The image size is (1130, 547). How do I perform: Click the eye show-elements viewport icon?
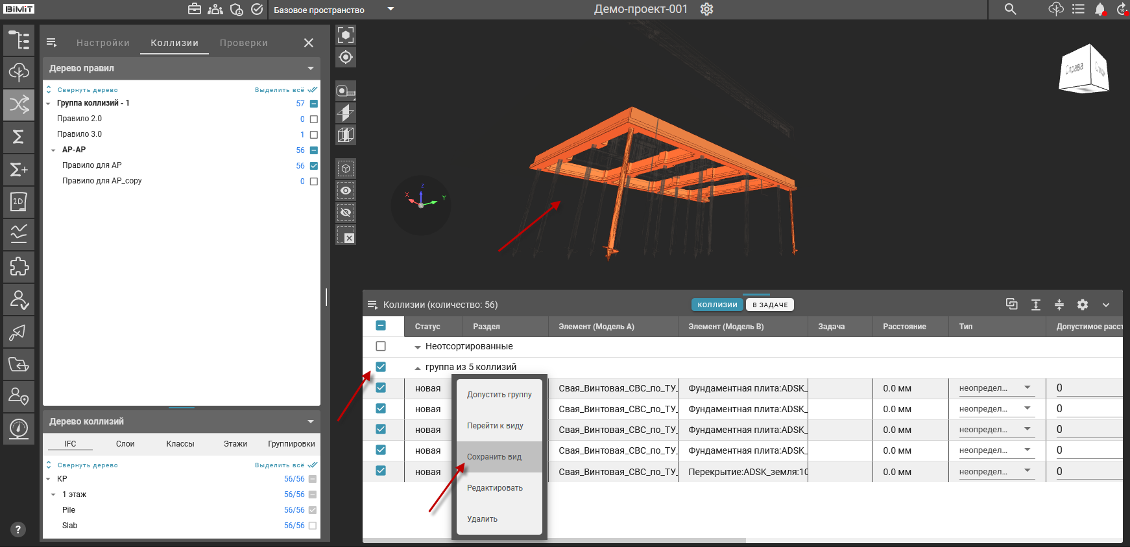pos(346,191)
